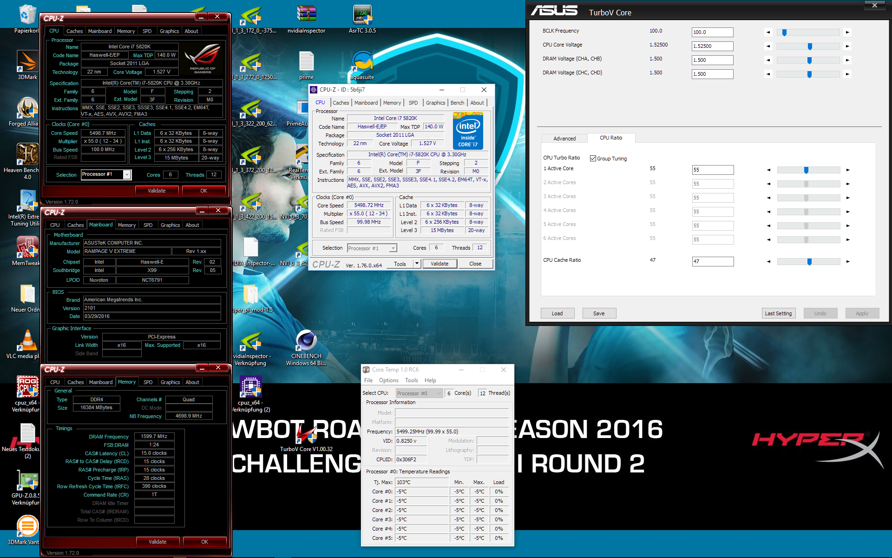Open SPD tab in top red CPU-Z
892x558 pixels.
147,31
